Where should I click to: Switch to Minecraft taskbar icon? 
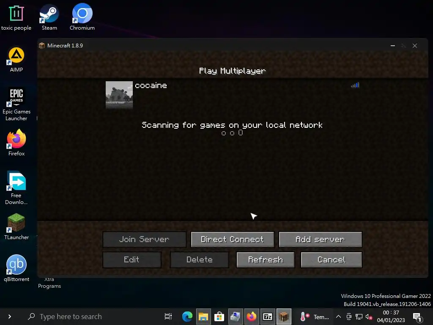[x=284, y=317]
